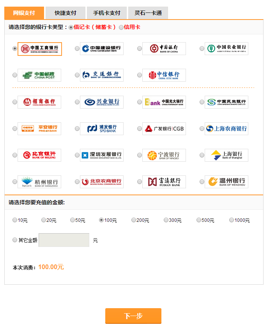Select China Everbright Bank 光大银行 logo
The height and width of the screenshot is (332, 269).
(x=164, y=102)
